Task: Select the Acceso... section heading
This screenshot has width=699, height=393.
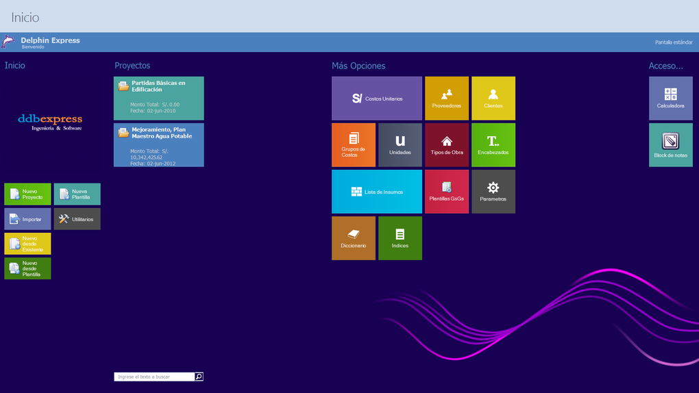Action: [x=666, y=66]
